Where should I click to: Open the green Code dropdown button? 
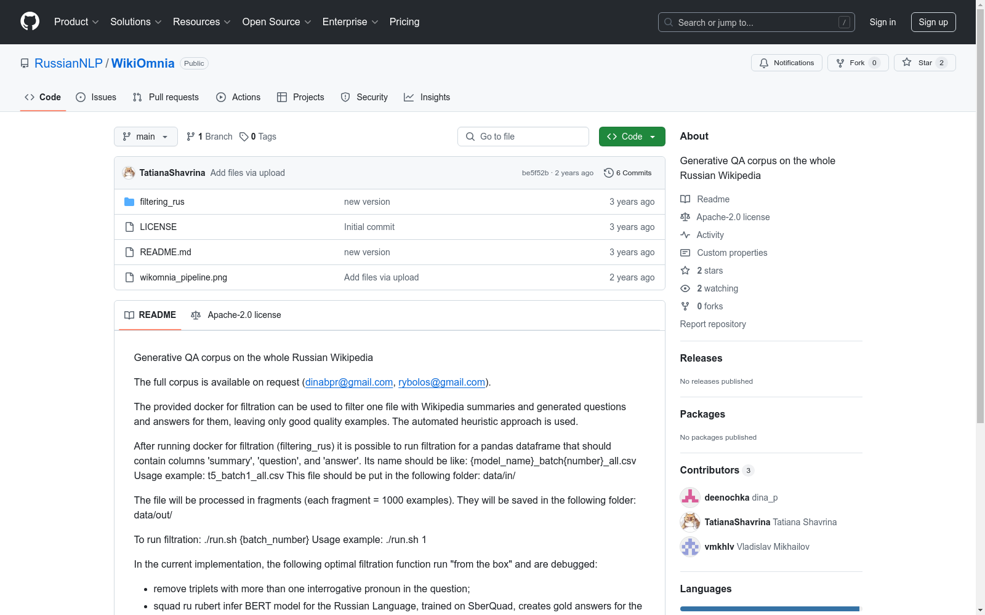(632, 137)
